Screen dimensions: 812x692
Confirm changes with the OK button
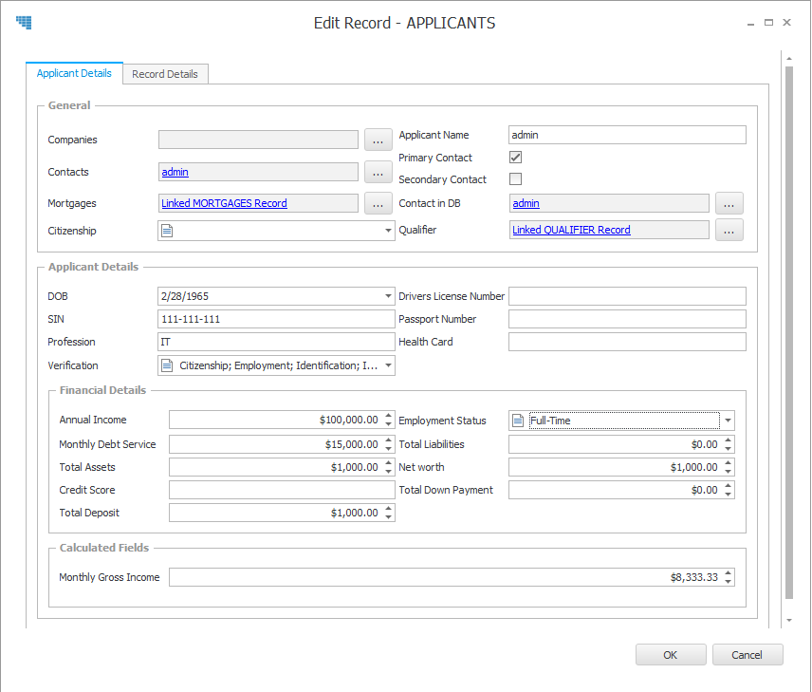[671, 655]
